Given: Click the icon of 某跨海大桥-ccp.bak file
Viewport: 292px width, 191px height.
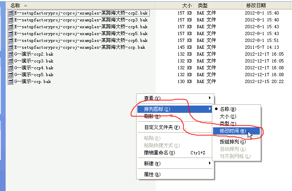Looking at the screenshot, I should (x=10, y=47).
